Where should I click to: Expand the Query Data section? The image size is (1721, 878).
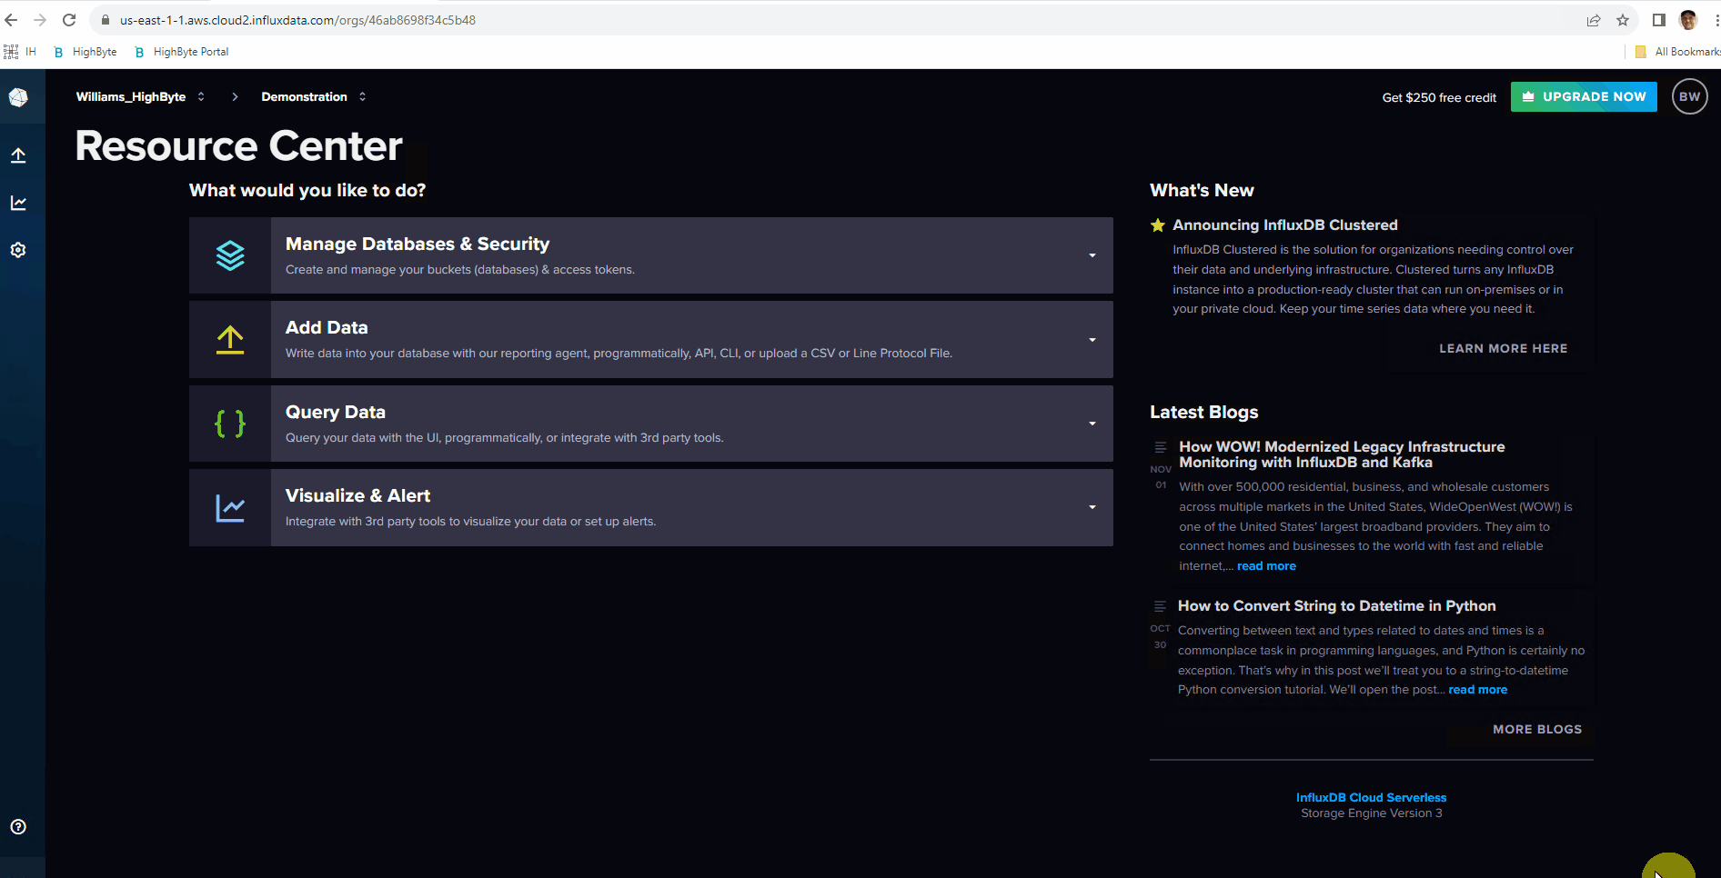(x=1092, y=424)
